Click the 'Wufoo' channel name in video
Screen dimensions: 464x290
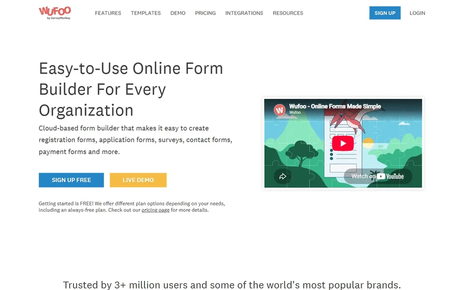tap(295, 113)
